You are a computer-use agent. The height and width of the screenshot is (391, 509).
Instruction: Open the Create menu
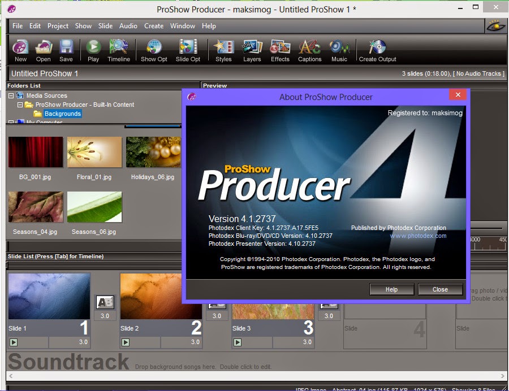point(154,26)
